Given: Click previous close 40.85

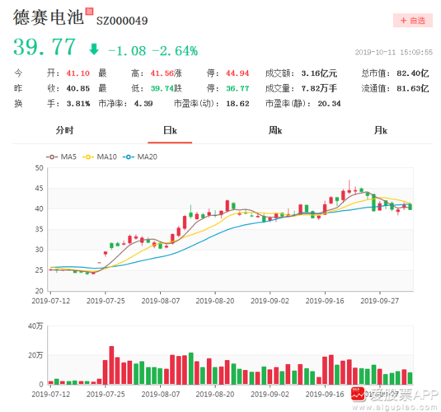Looking at the screenshot, I should point(78,89).
